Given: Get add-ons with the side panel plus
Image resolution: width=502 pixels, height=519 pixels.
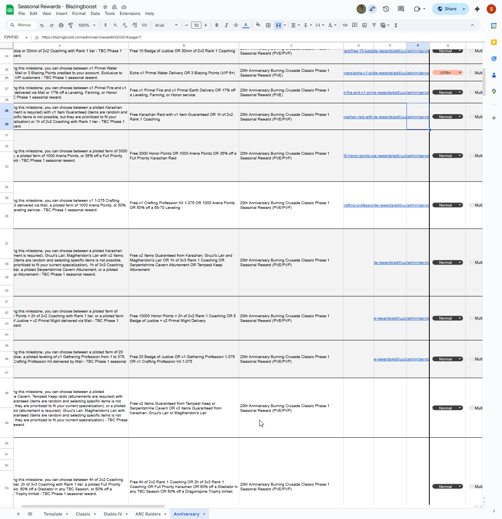Looking at the screenshot, I should 494,118.
